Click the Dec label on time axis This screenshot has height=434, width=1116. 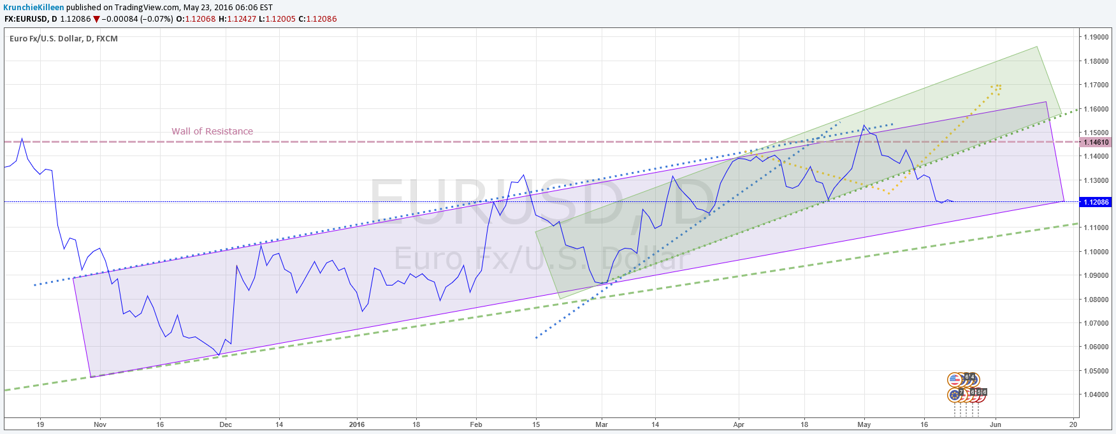pyautogui.click(x=226, y=424)
